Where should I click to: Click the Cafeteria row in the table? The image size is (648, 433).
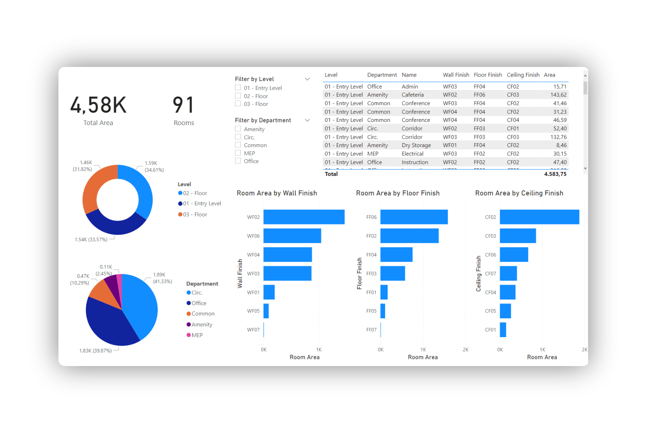tap(412, 95)
